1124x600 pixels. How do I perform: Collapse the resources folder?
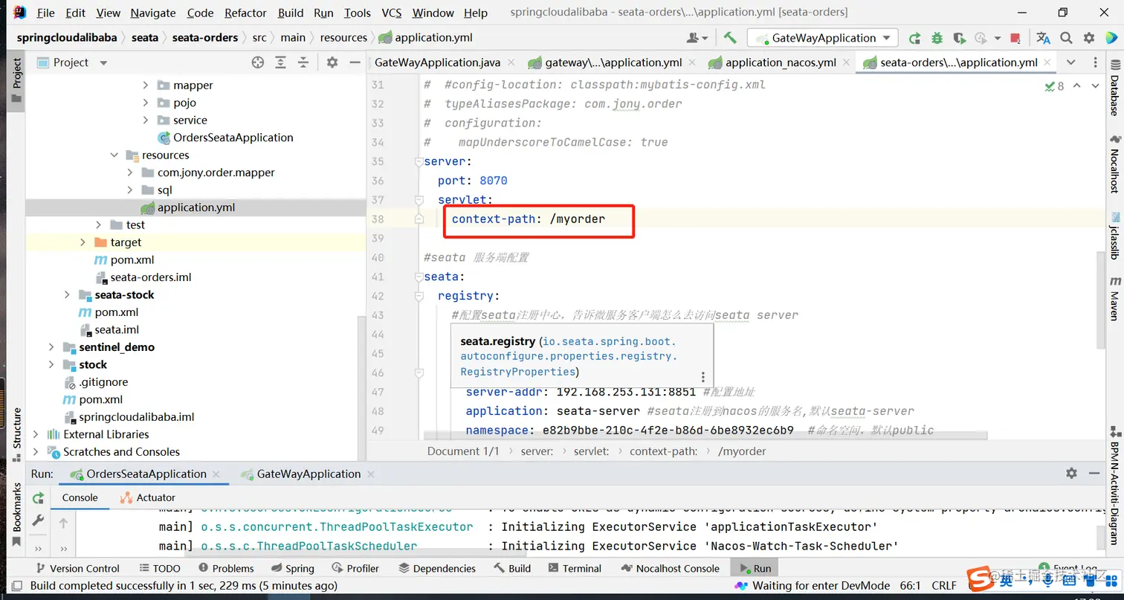click(x=114, y=155)
